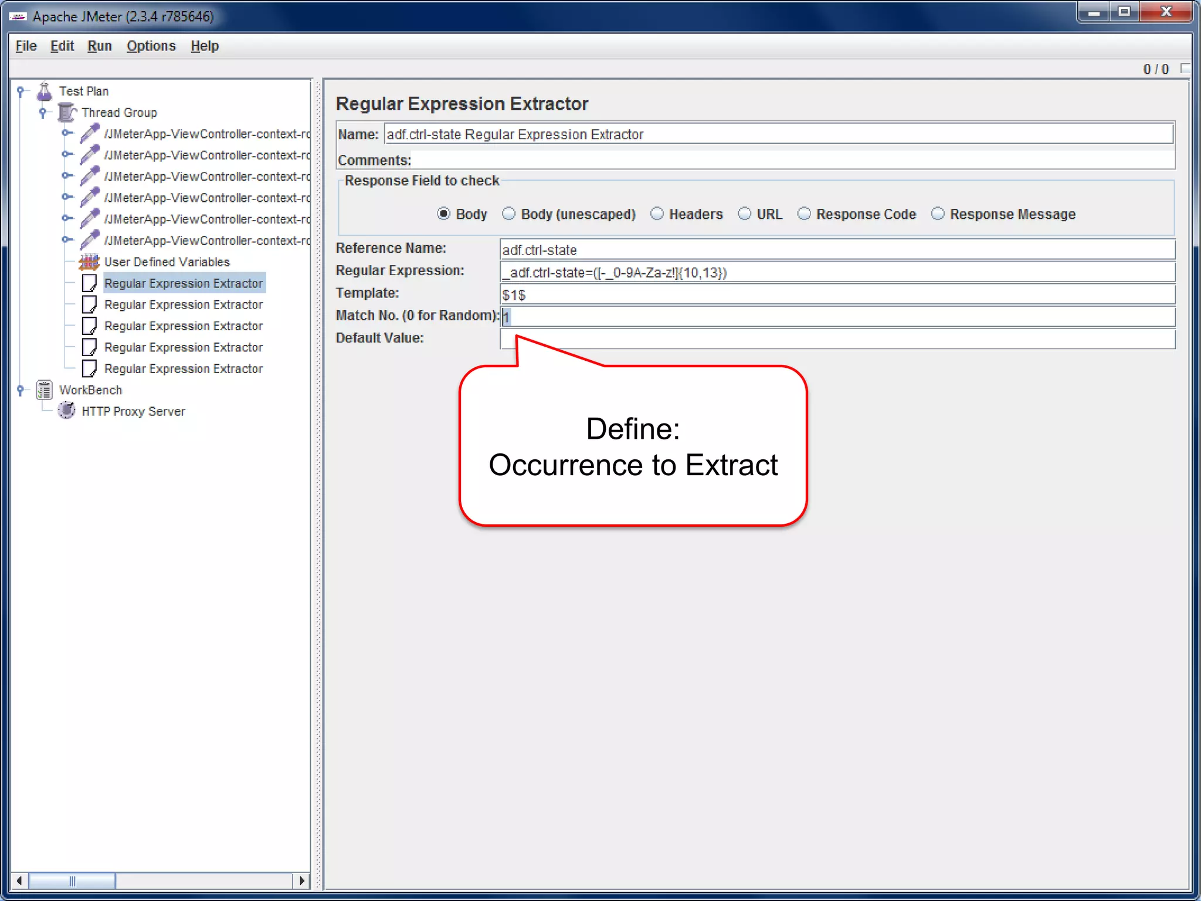Select fifth JMeterApp sampler pipette icon
Screen dimensions: 1201x901
click(x=90, y=219)
